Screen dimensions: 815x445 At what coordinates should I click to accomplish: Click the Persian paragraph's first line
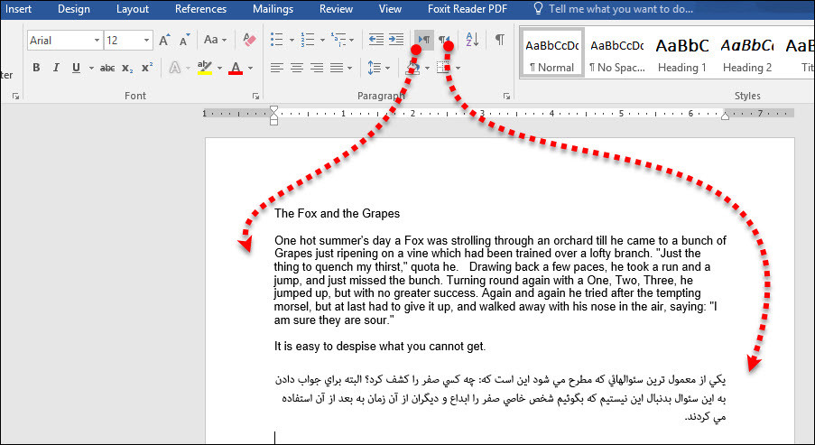[x=500, y=380]
